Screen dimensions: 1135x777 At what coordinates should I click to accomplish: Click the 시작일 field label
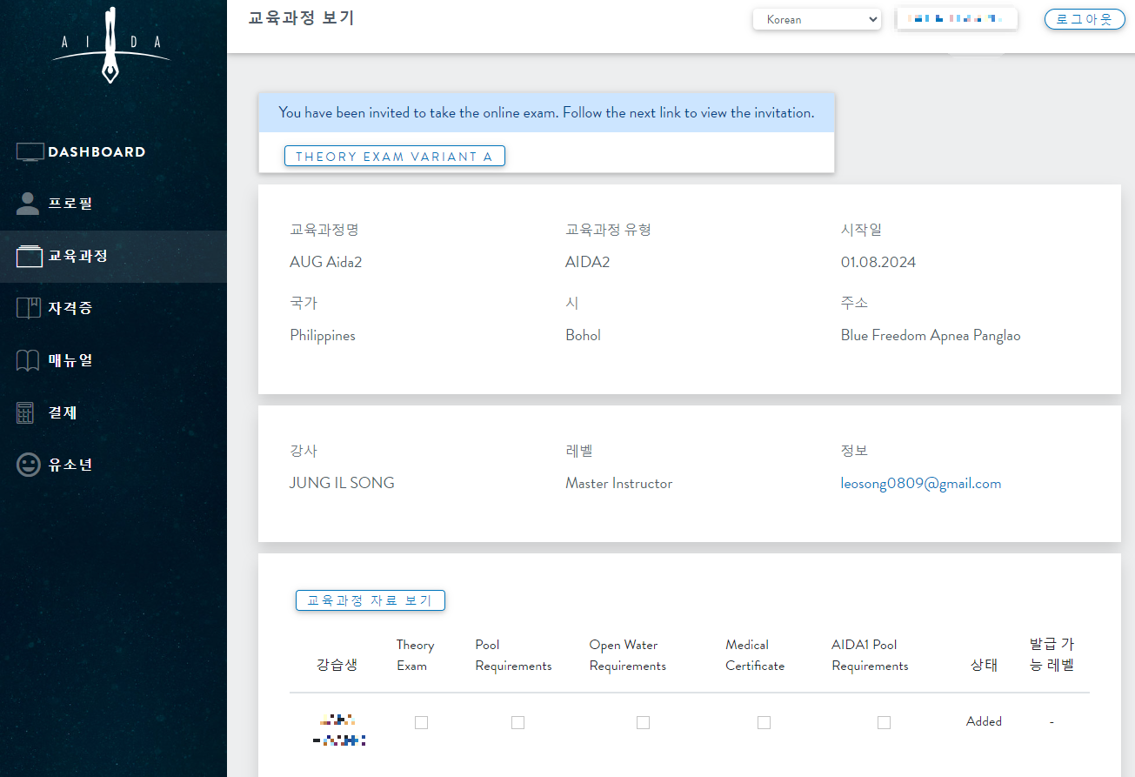coord(861,230)
